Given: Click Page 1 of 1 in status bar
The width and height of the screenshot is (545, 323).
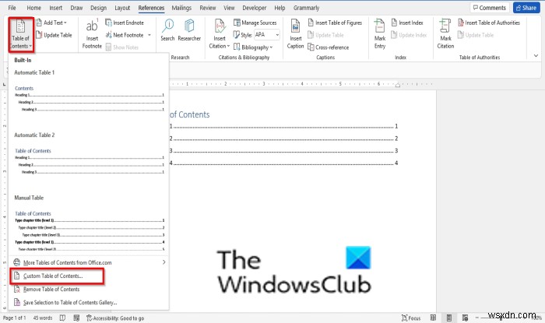Looking at the screenshot, I should 14,318.
